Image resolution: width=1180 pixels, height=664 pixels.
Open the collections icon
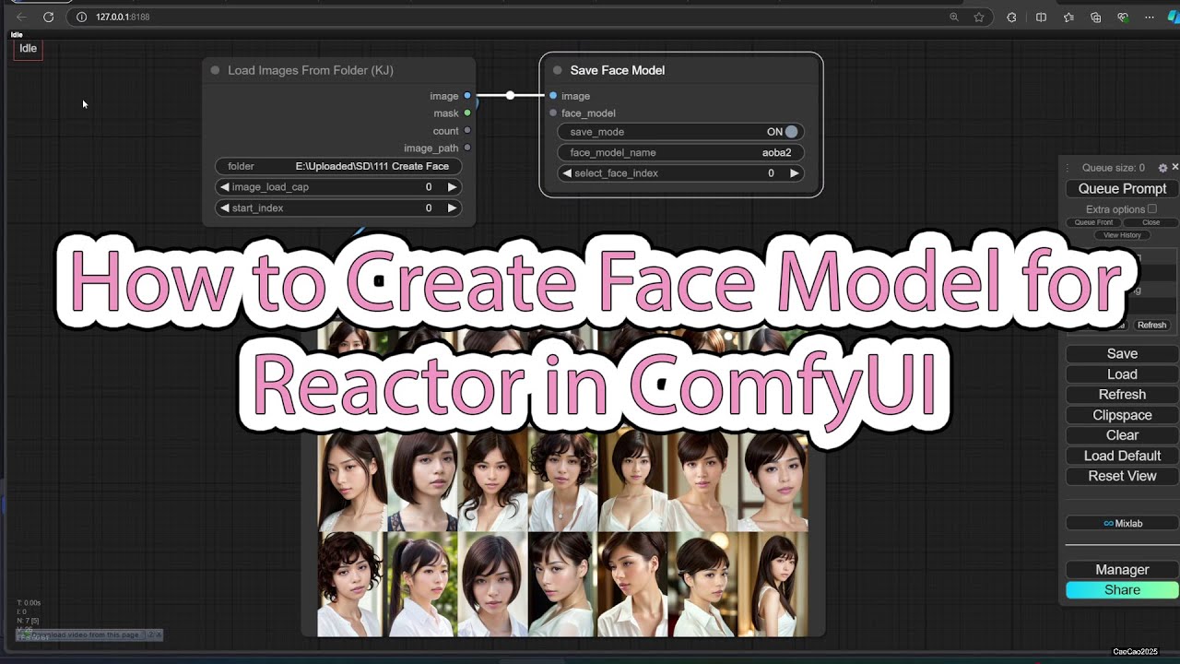click(x=1095, y=17)
